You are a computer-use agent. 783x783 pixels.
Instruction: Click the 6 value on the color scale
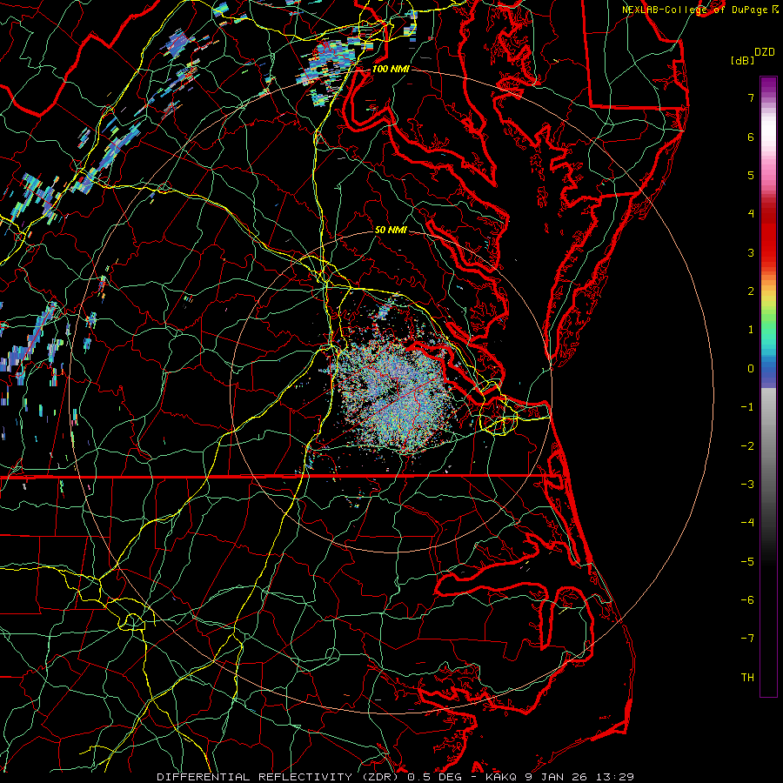pos(751,137)
